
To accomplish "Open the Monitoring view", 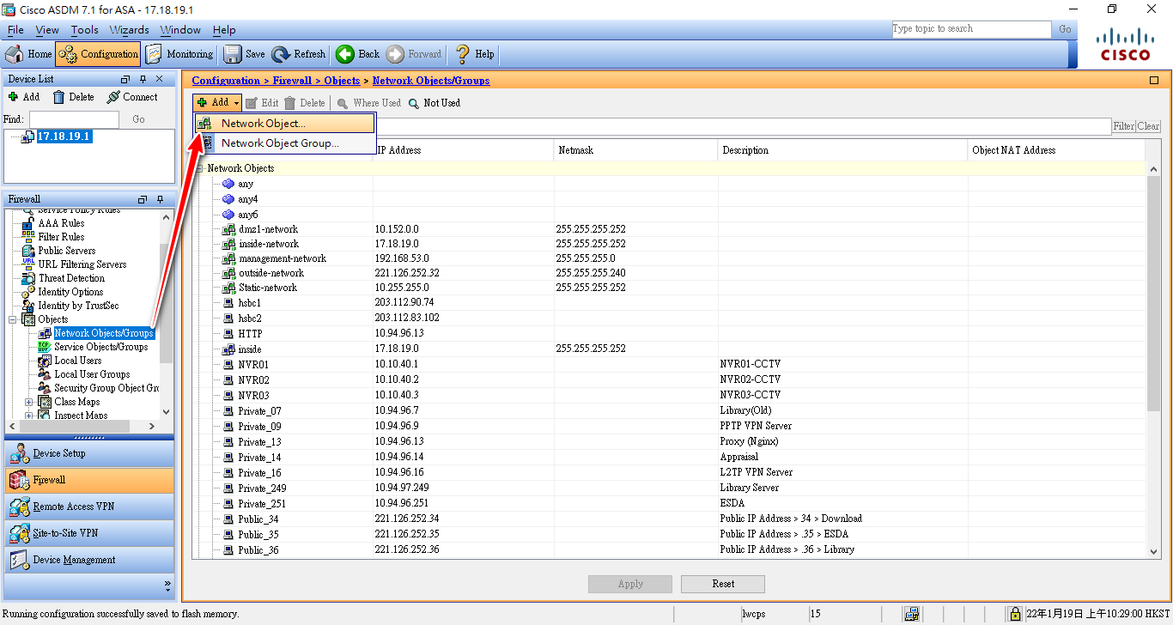I will tap(179, 54).
